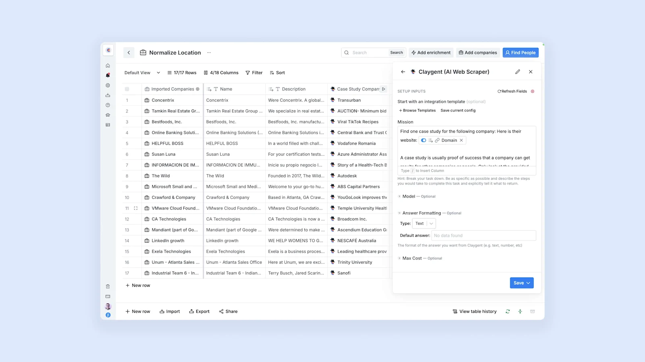
Task: Edit the Claygent enrichment name with the pencil icon
Action: 518,72
